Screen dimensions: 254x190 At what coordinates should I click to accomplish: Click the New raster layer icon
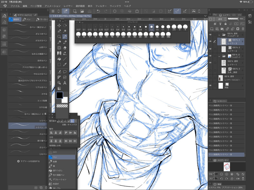pos(212,29)
